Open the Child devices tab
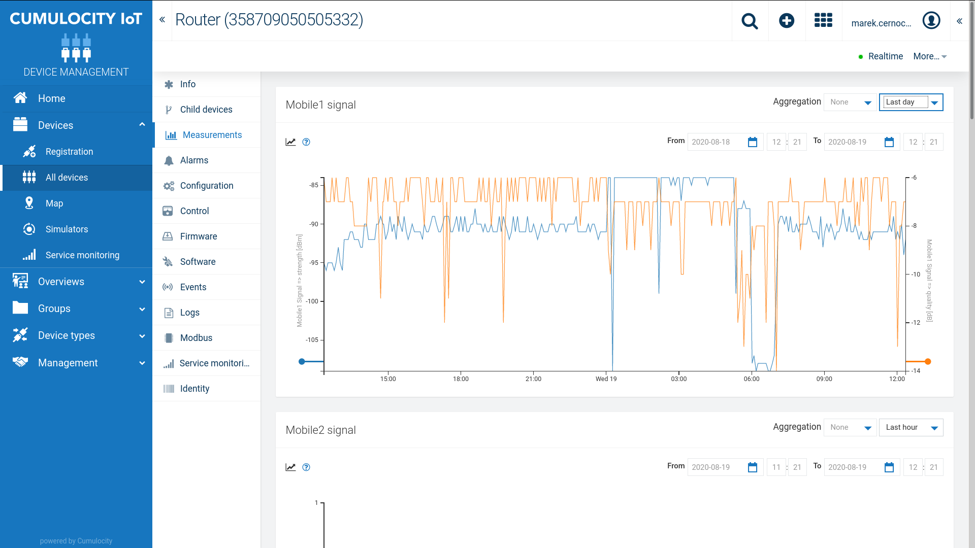Viewport: 975px width, 548px height. point(207,110)
